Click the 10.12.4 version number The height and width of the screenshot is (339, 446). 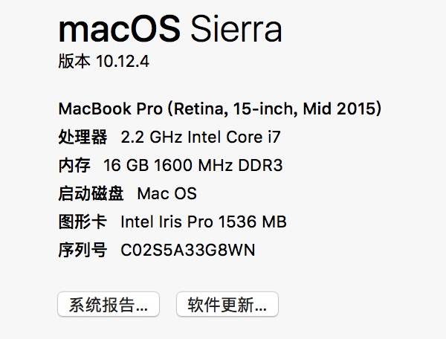click(123, 62)
